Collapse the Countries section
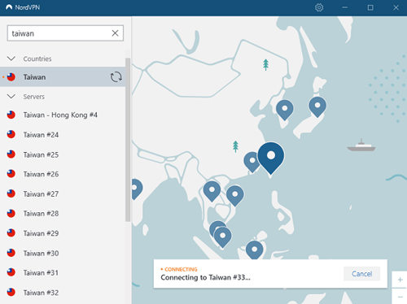Viewport: 407px width, 304px height. pyautogui.click(x=11, y=59)
